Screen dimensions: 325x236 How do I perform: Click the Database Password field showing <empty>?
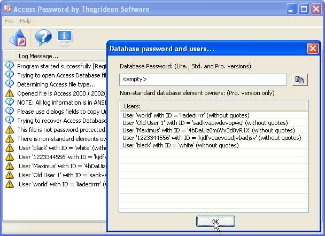(x=203, y=80)
